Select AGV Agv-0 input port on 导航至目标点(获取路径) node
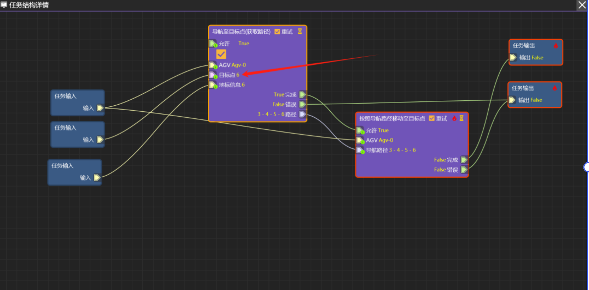Viewport: 589px width, 290px height. pos(213,65)
